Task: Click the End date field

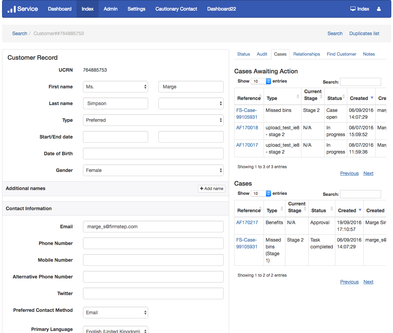Action: (x=191, y=137)
